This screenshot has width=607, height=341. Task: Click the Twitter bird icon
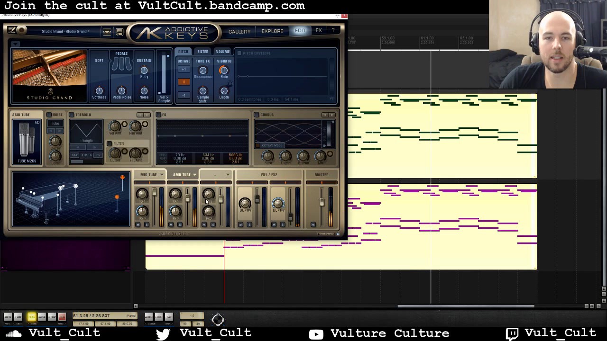pos(163,334)
